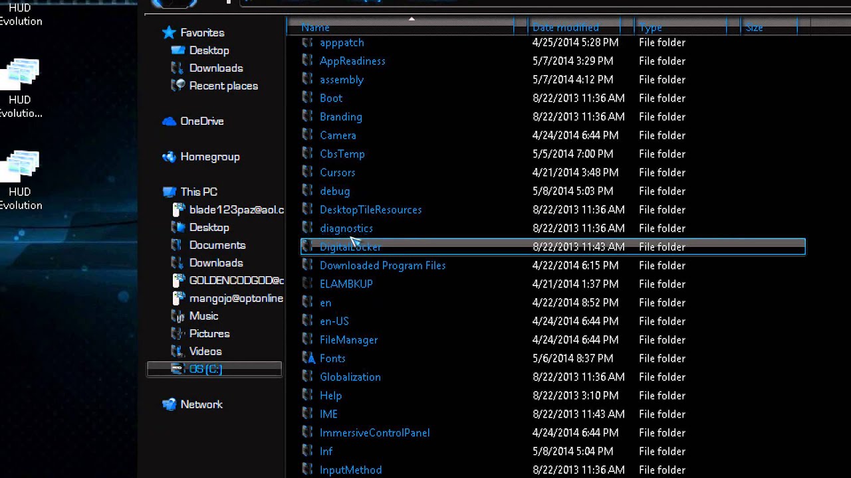Viewport: 851px width, 478px height.
Task: Click the OneDrive cloud icon
Action: click(169, 121)
